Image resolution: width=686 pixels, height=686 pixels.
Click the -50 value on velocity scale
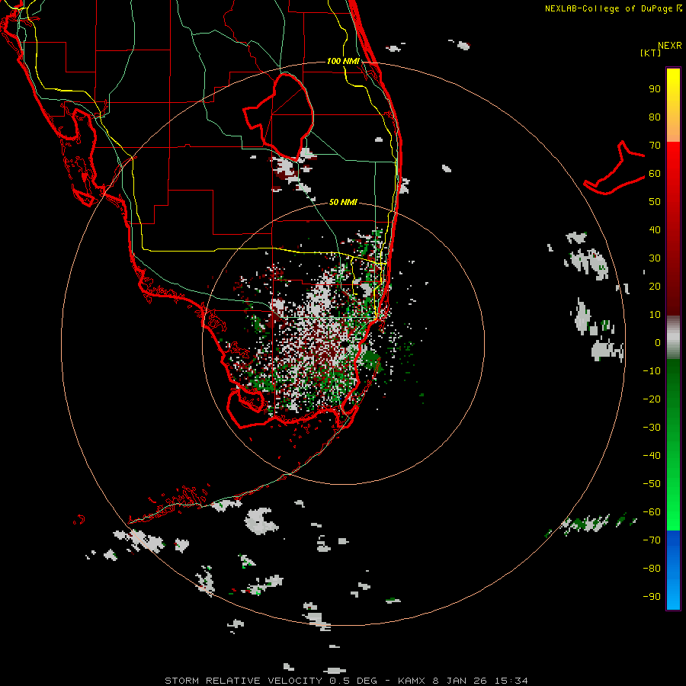pos(652,484)
